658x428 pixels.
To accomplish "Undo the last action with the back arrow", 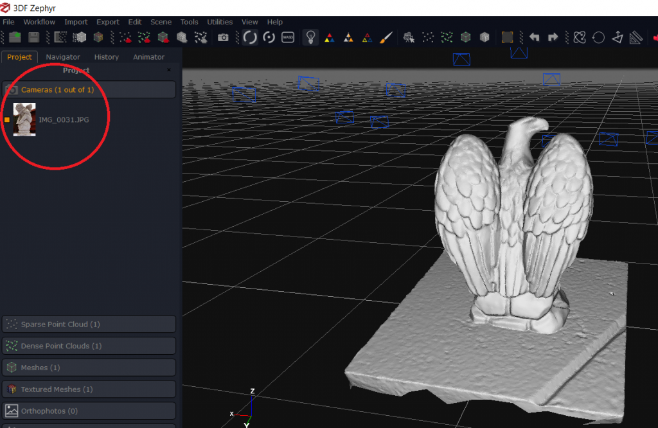I will [534, 37].
